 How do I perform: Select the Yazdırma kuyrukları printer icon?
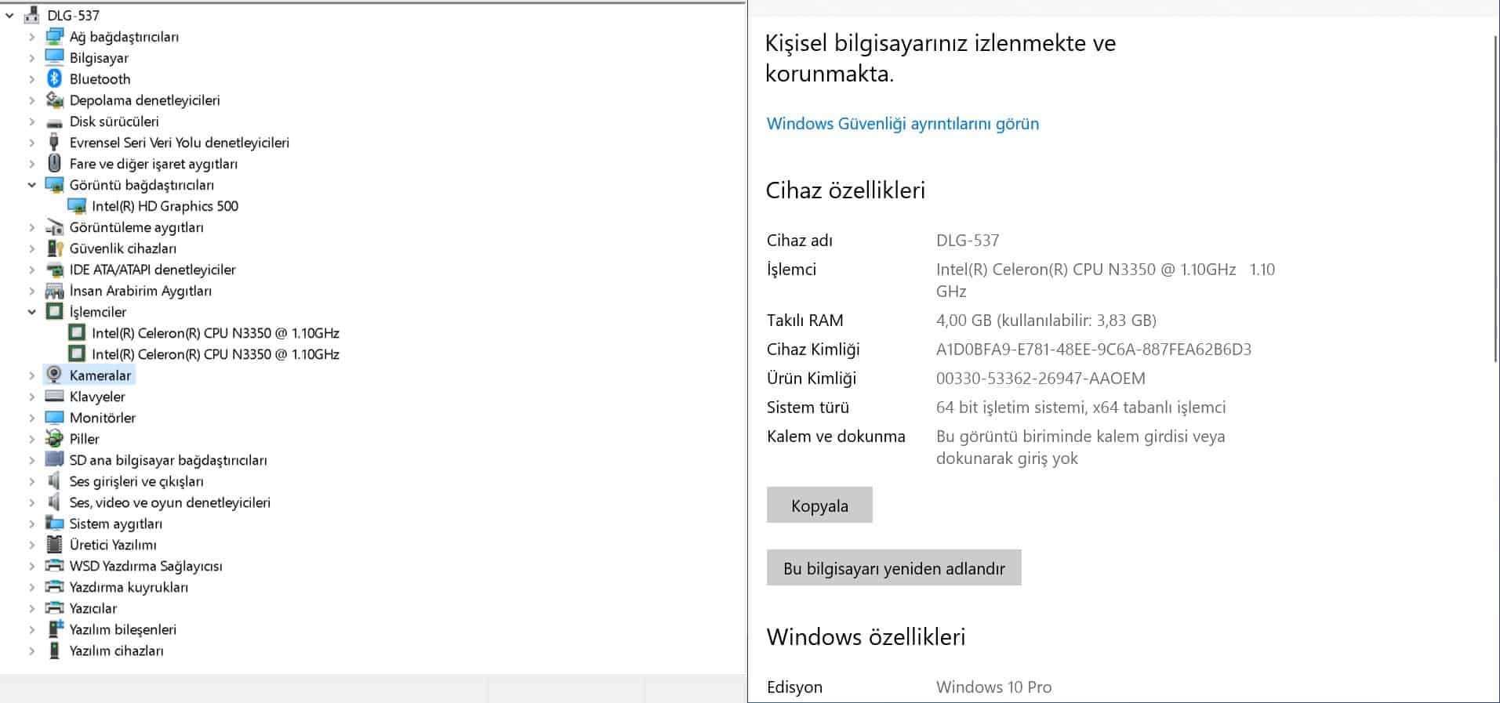54,586
